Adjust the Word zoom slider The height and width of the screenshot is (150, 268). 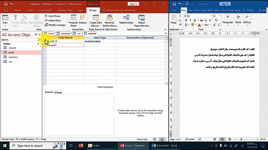tap(241, 139)
